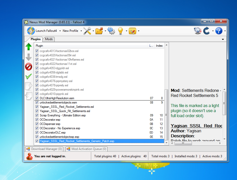Expand Launch Fallout4 dropdown arrow
Image resolution: width=237 pixels, height=180 pixels.
point(60,31)
